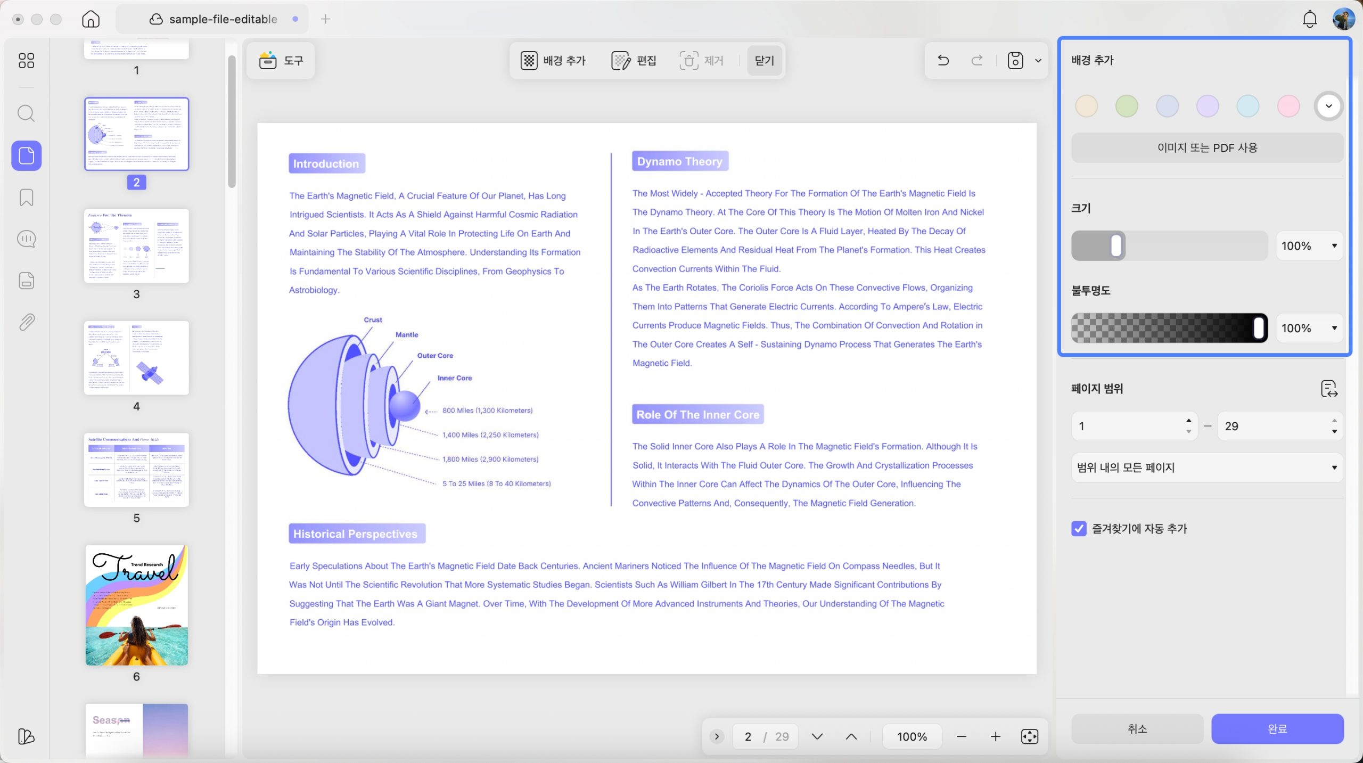Go to the next page arrow
This screenshot has height=763, width=1363.
click(x=817, y=736)
